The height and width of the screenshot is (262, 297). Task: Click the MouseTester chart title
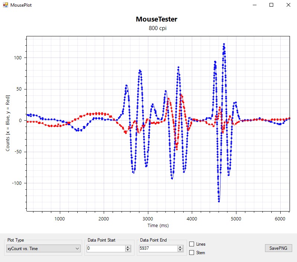click(156, 19)
